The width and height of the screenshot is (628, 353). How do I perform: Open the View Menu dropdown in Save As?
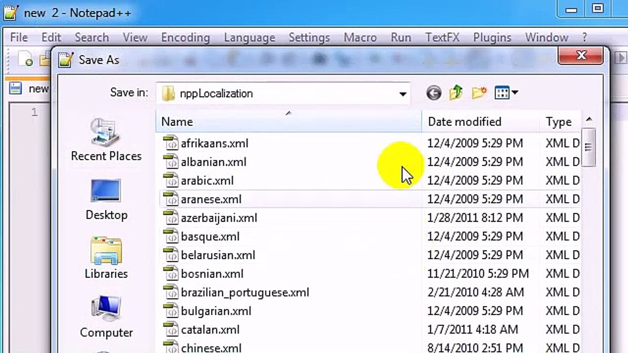(x=506, y=93)
